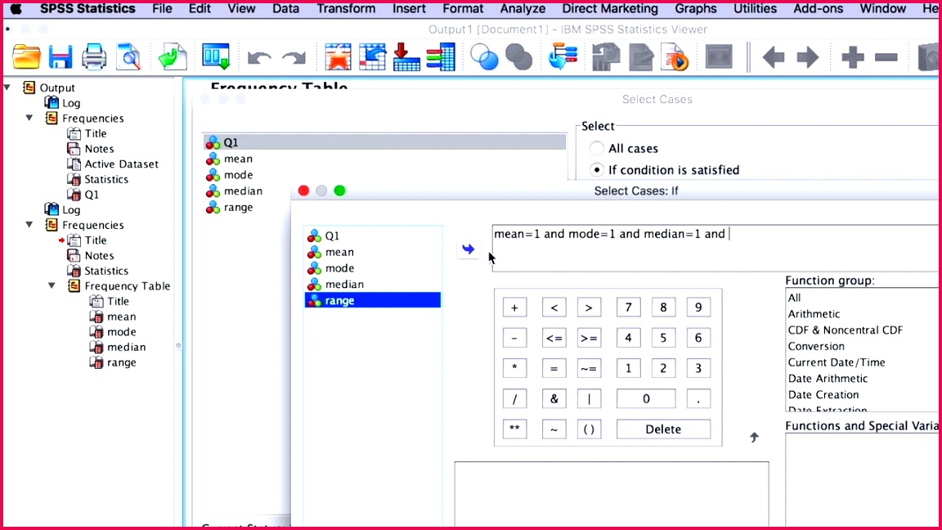Open the Apple menu
The image size is (942, 530).
[x=16, y=9]
